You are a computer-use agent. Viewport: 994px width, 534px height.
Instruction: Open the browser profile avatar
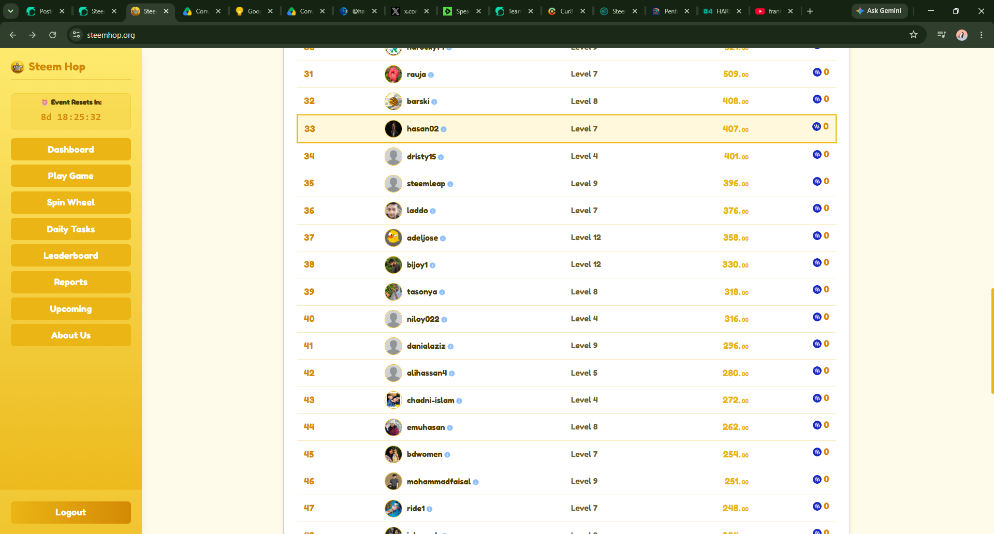tap(962, 35)
